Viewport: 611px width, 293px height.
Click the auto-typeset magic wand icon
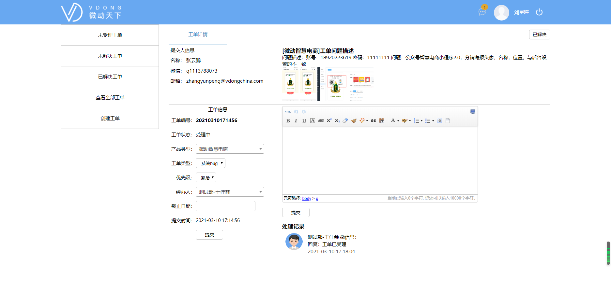(x=362, y=121)
